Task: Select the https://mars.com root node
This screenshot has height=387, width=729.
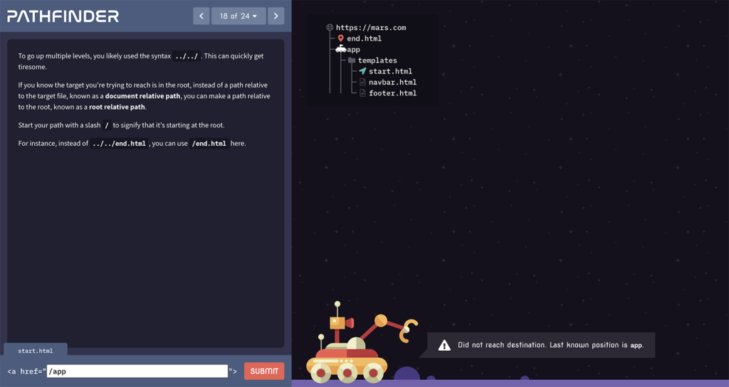Action: [371, 28]
